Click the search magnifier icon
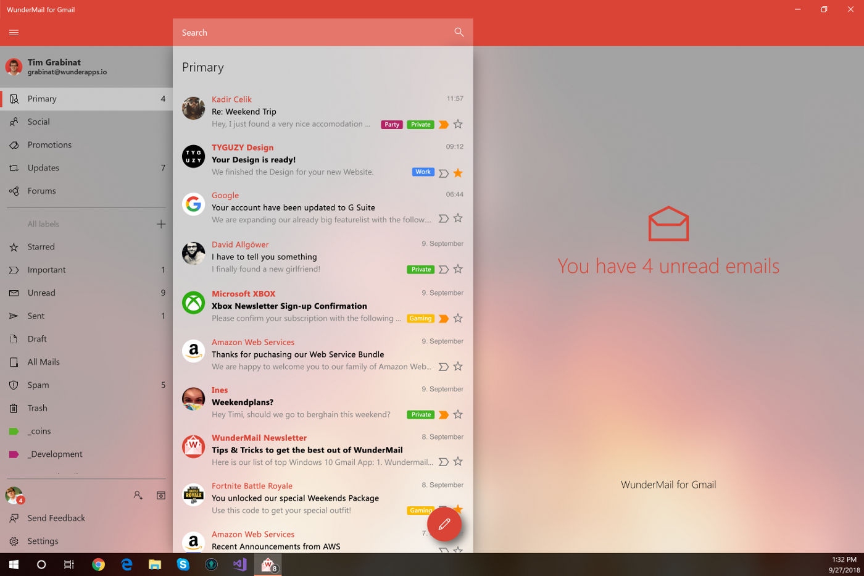Image resolution: width=864 pixels, height=576 pixels. [459, 32]
